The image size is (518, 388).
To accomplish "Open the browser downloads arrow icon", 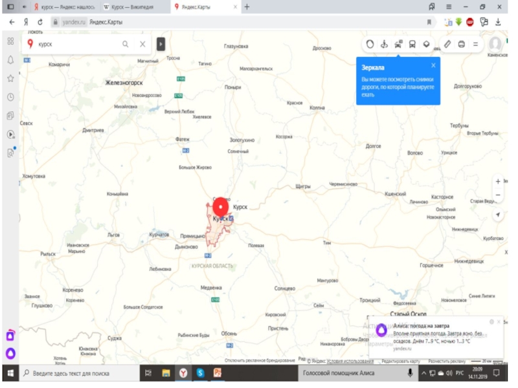I will point(498,21).
